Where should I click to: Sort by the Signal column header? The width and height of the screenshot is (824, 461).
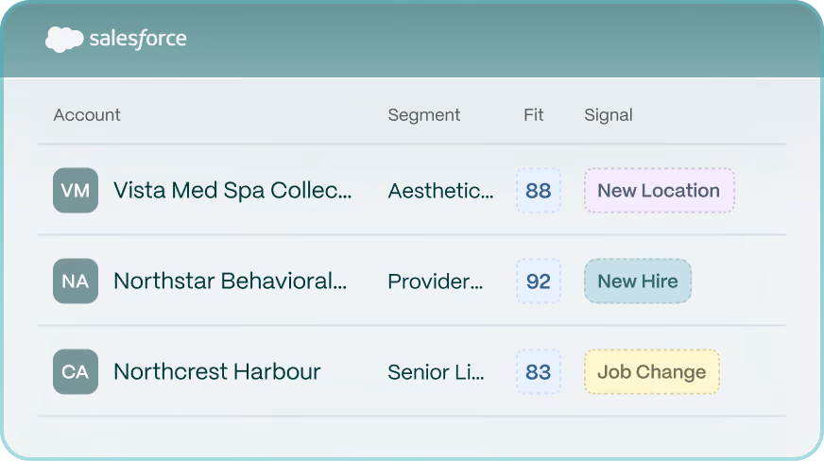pos(609,115)
